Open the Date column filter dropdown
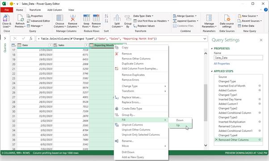269x161 pixels. (50, 45)
